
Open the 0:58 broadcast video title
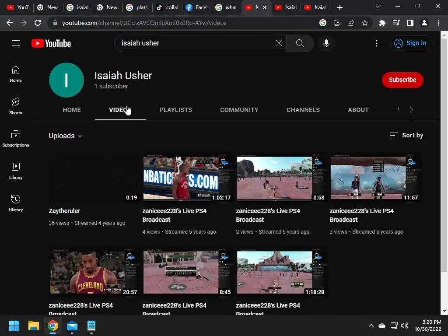(x=268, y=215)
